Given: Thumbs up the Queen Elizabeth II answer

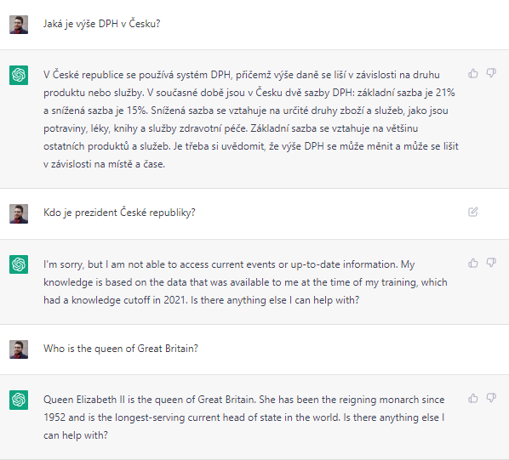Looking at the screenshot, I should (473, 398).
